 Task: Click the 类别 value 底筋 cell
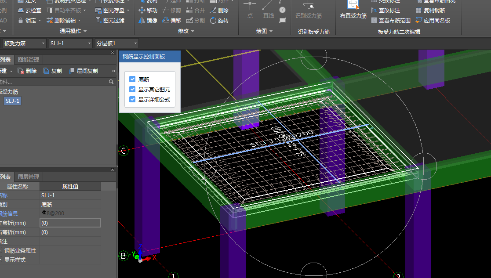pyautogui.click(x=70, y=205)
